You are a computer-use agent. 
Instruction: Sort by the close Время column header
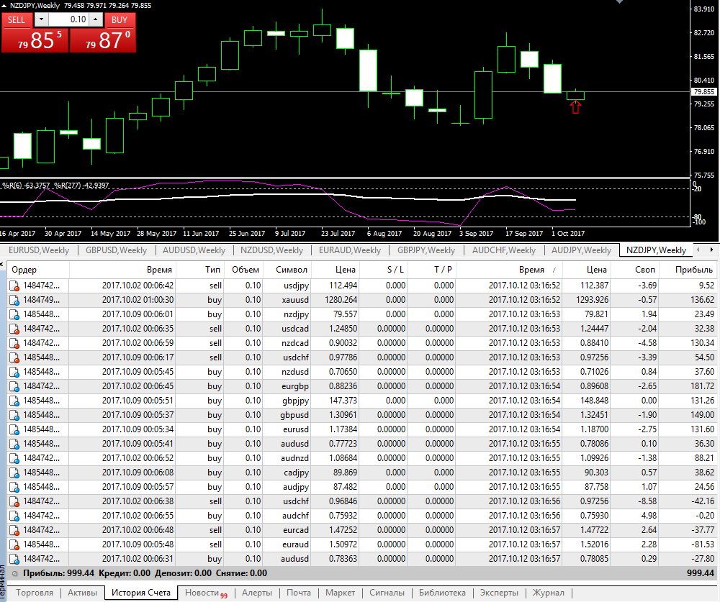pyautogui.click(x=532, y=270)
